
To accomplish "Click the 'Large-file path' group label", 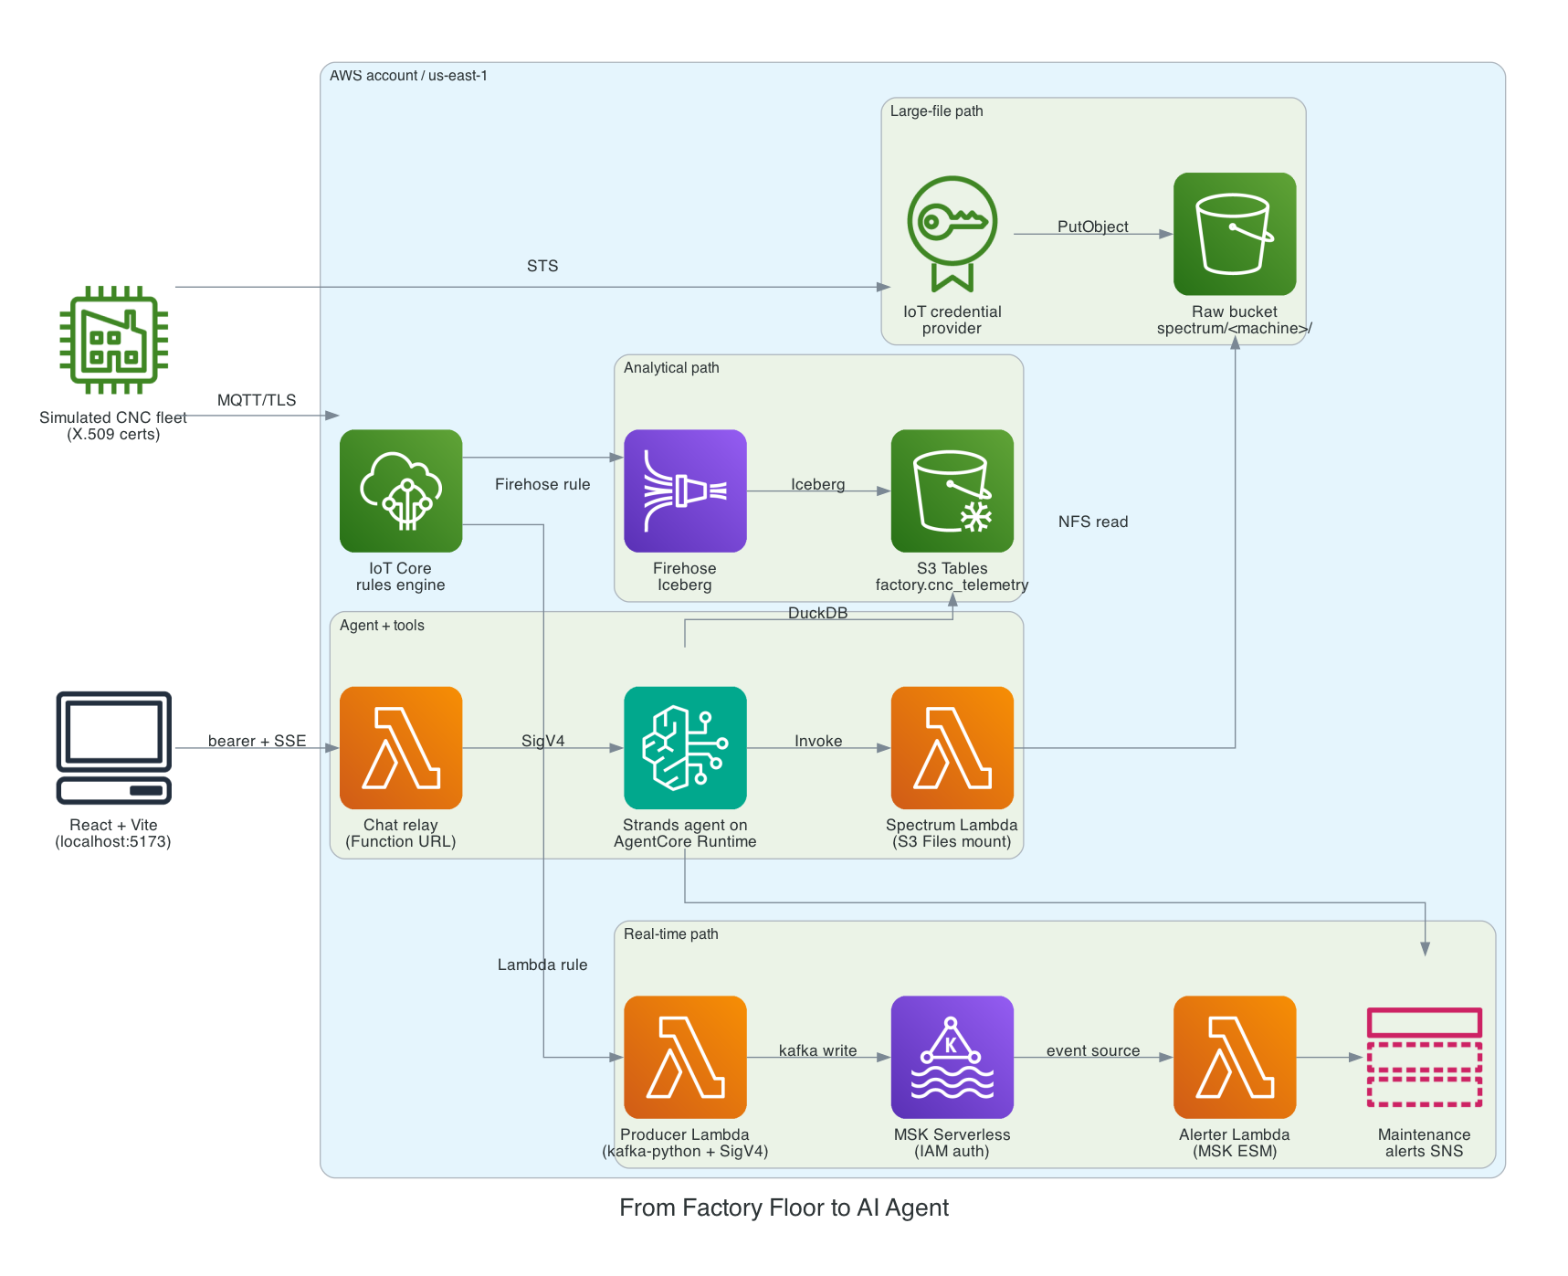I will pos(936,111).
